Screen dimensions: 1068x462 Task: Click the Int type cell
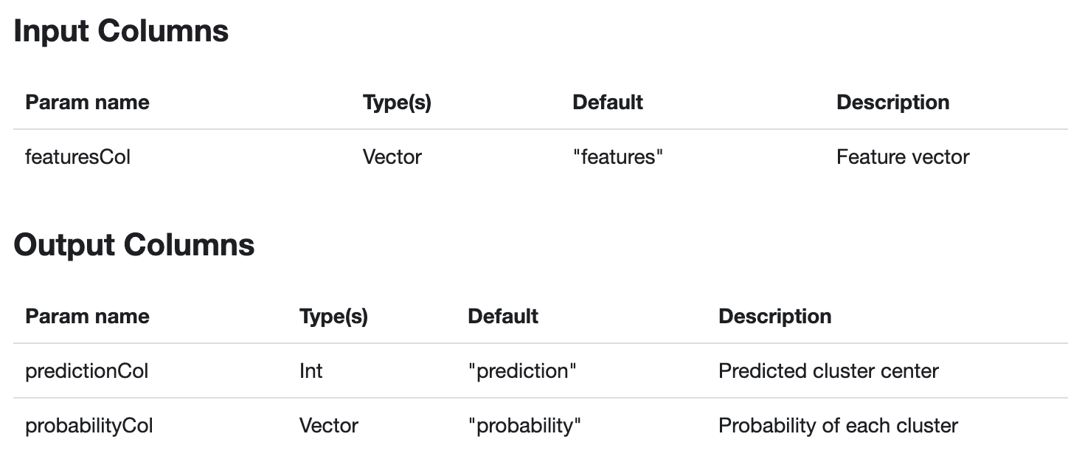pos(311,370)
